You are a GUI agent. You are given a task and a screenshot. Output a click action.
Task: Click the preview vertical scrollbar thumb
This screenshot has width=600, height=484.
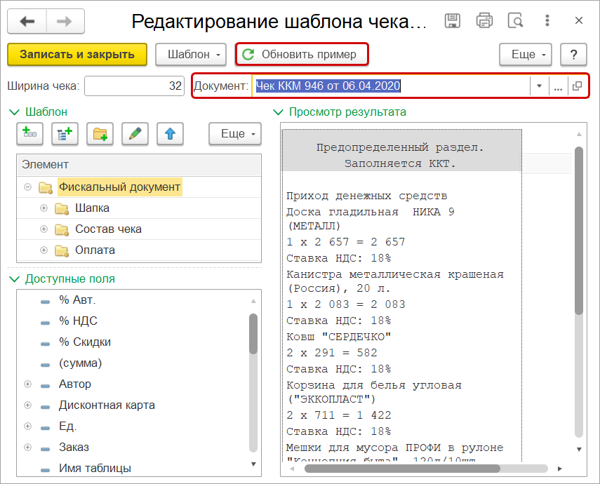tap(579, 231)
